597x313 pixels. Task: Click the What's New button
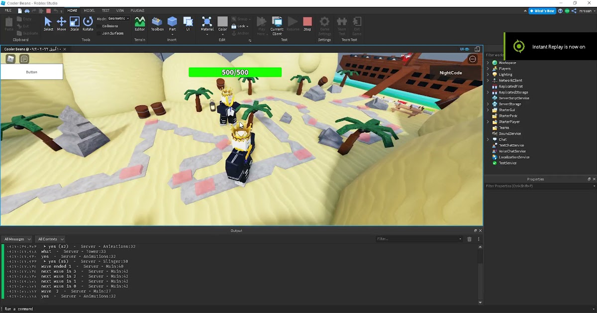(541, 10)
